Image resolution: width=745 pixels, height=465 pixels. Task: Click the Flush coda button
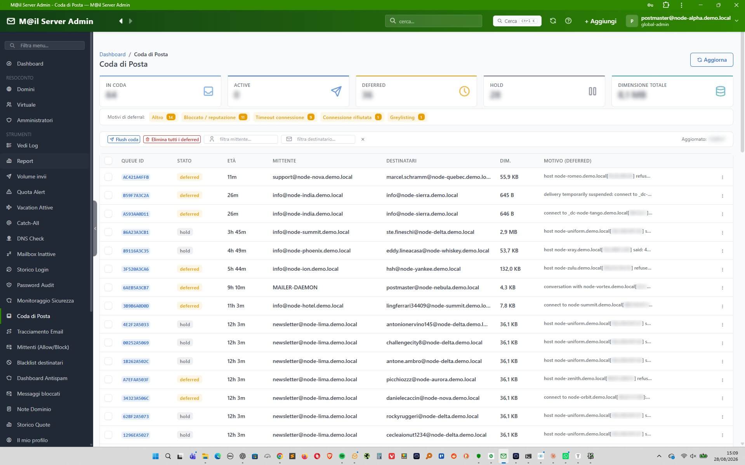pyautogui.click(x=124, y=139)
